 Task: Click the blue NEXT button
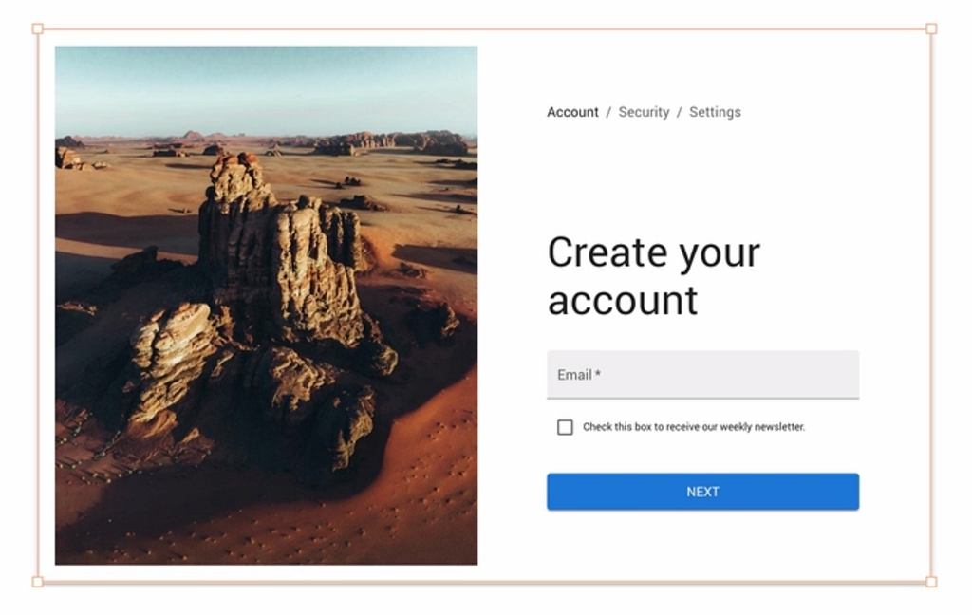(703, 492)
